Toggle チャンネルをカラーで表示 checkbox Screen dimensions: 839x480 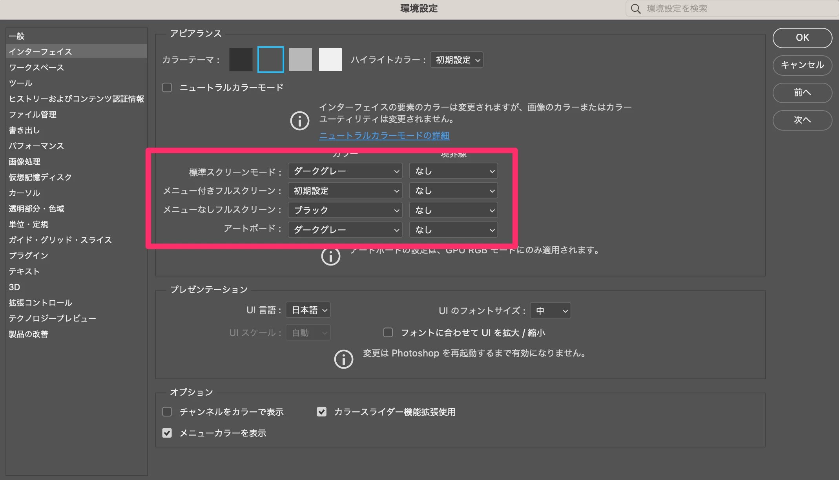click(x=167, y=412)
